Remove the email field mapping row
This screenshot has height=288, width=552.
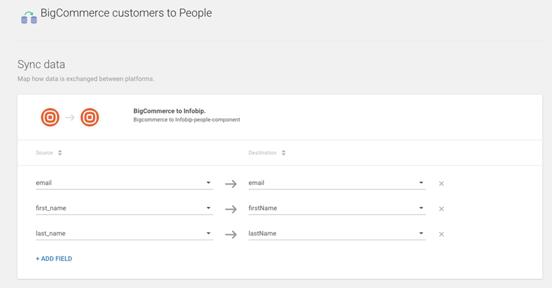[441, 184]
